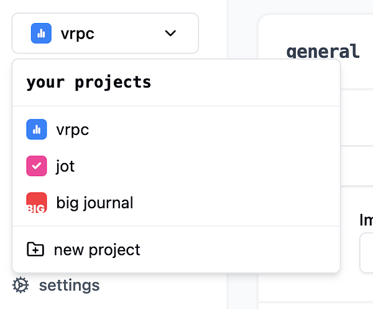Click the folder-plus new project icon
Image resolution: width=373 pixels, height=309 pixels.
pos(35,250)
